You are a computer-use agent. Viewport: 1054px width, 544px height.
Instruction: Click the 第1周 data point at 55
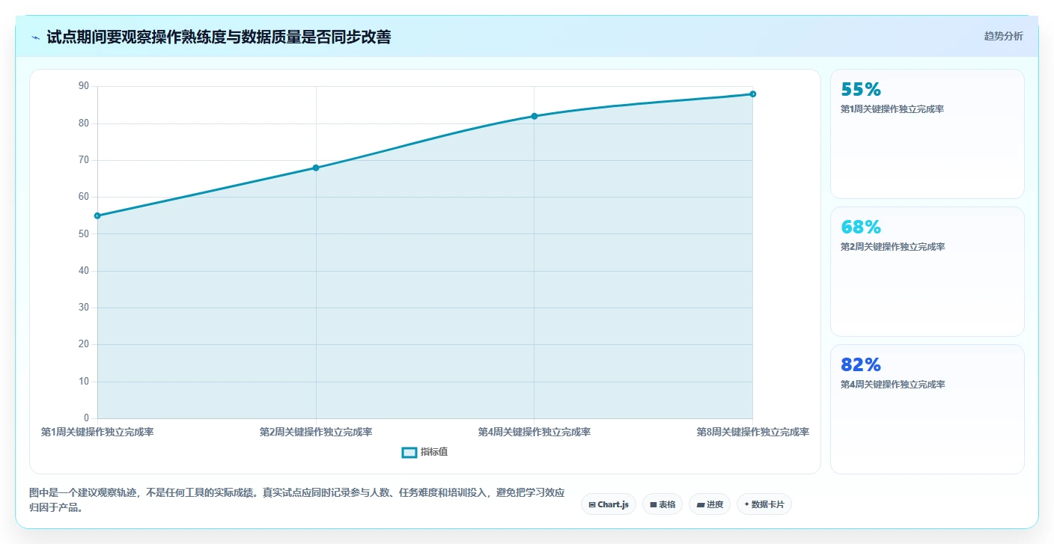coord(97,216)
